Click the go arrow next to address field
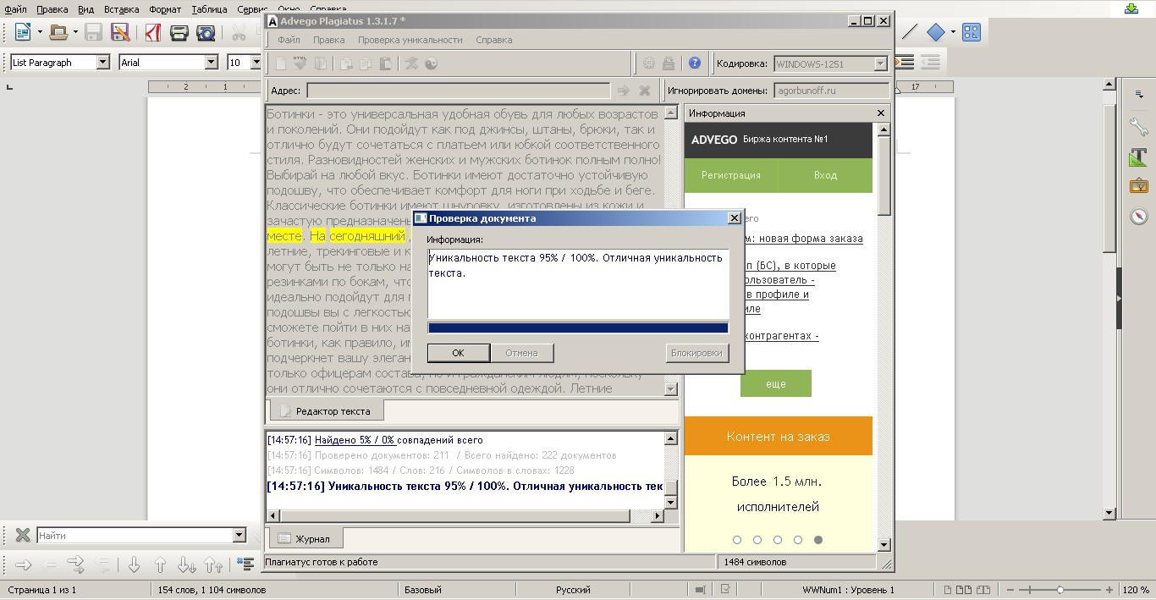 pos(624,91)
